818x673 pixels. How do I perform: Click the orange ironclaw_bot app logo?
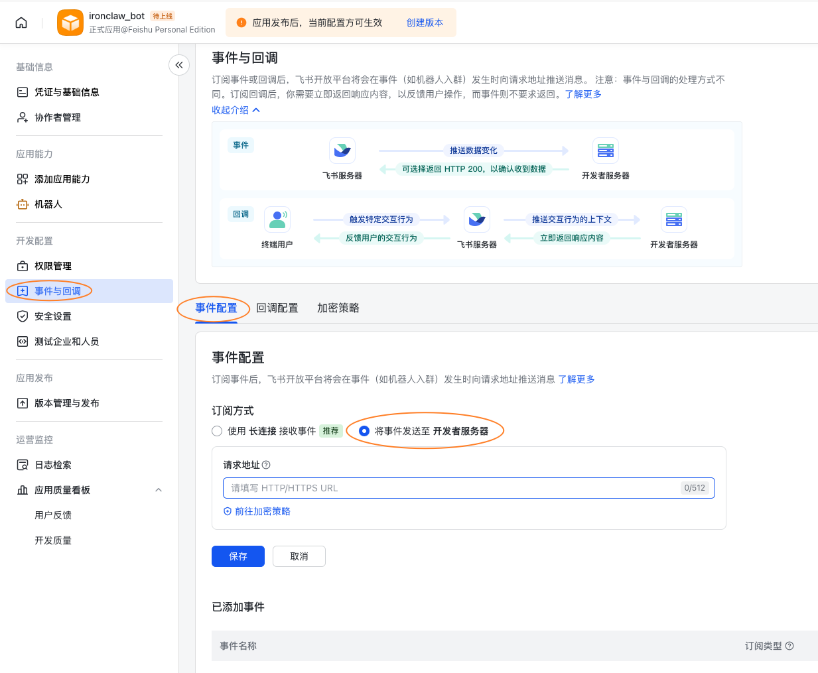(70, 23)
